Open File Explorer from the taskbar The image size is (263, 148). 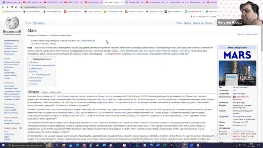click(x=64, y=145)
